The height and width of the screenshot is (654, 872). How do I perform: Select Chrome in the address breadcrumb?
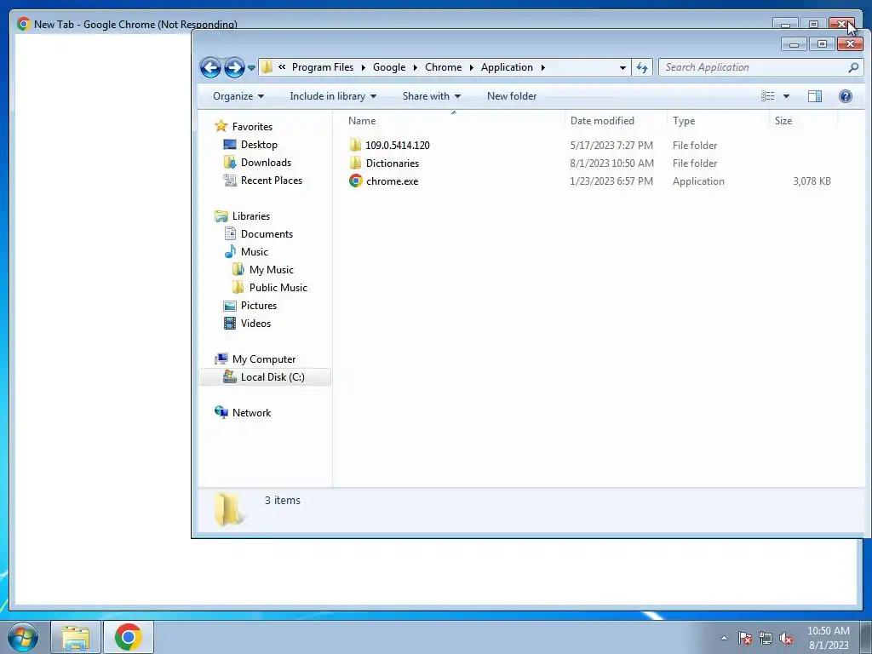[443, 67]
